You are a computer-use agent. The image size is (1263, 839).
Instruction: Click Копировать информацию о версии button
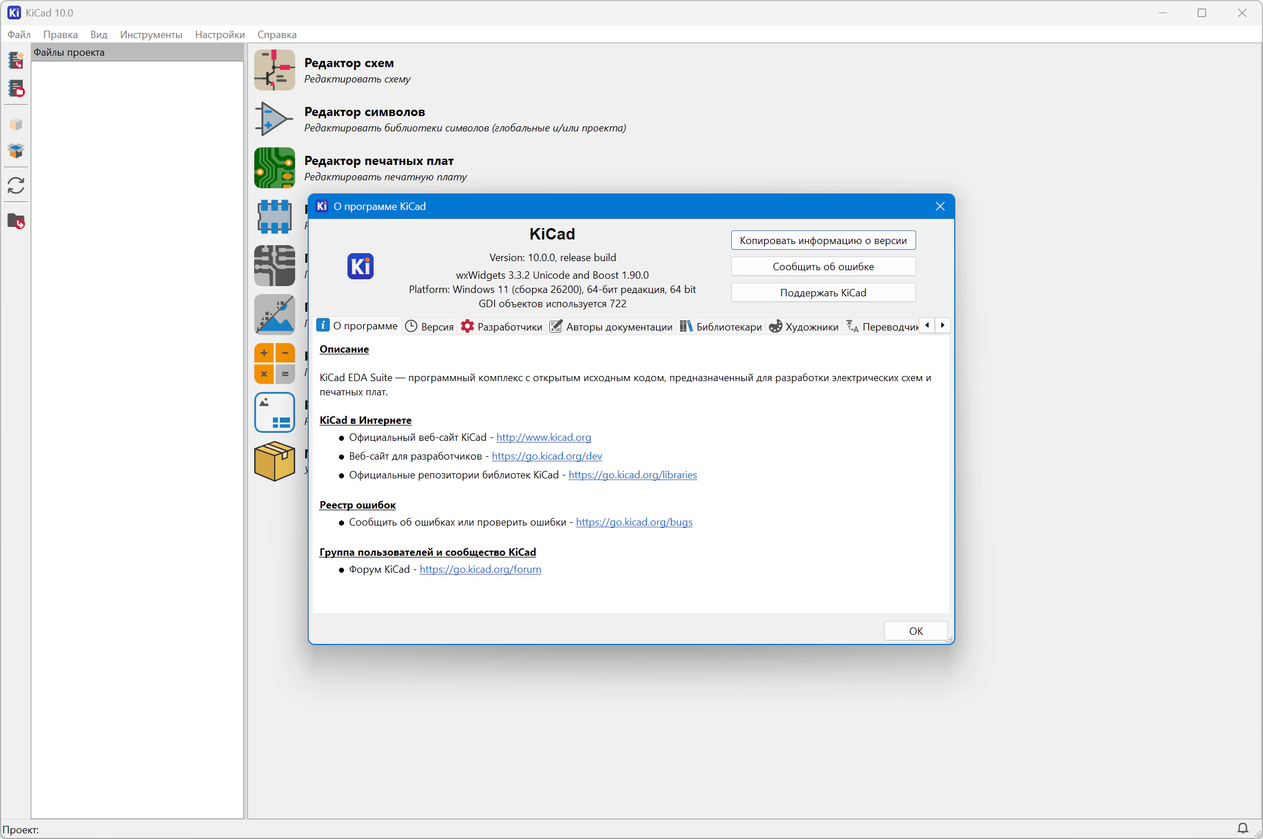tap(823, 241)
